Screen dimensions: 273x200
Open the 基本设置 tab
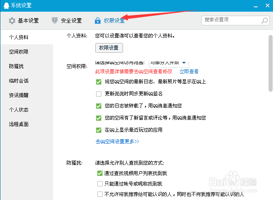[24, 21]
